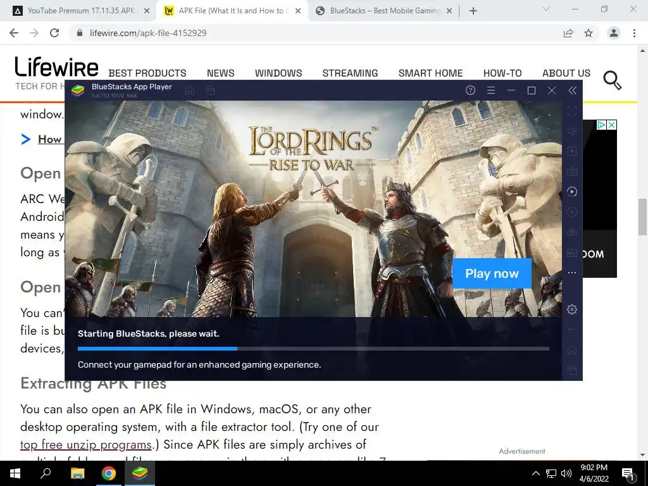648x486 pixels.
Task: Click AdChoices icon on the ad
Action: [601, 125]
